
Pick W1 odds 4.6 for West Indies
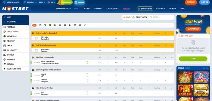(x=100, y=50)
